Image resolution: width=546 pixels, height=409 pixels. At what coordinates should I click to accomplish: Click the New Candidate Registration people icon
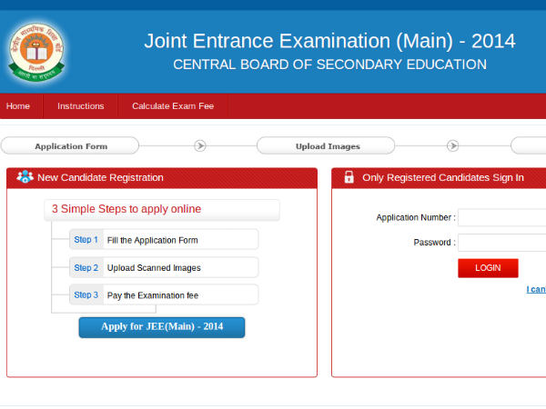(25, 177)
